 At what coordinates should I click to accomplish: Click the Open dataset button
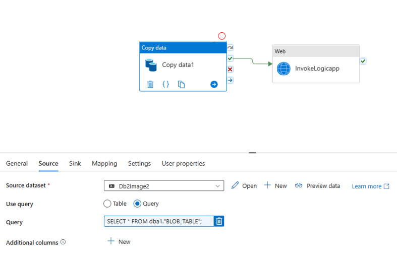[x=244, y=185]
